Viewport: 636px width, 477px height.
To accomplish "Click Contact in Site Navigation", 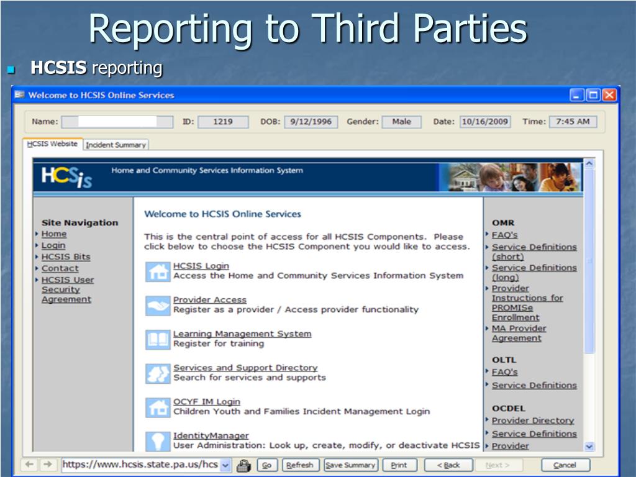I will [x=60, y=268].
